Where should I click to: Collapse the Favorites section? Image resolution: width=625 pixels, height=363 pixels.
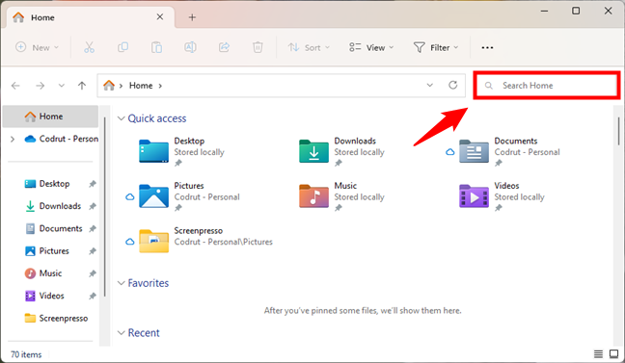(x=122, y=283)
